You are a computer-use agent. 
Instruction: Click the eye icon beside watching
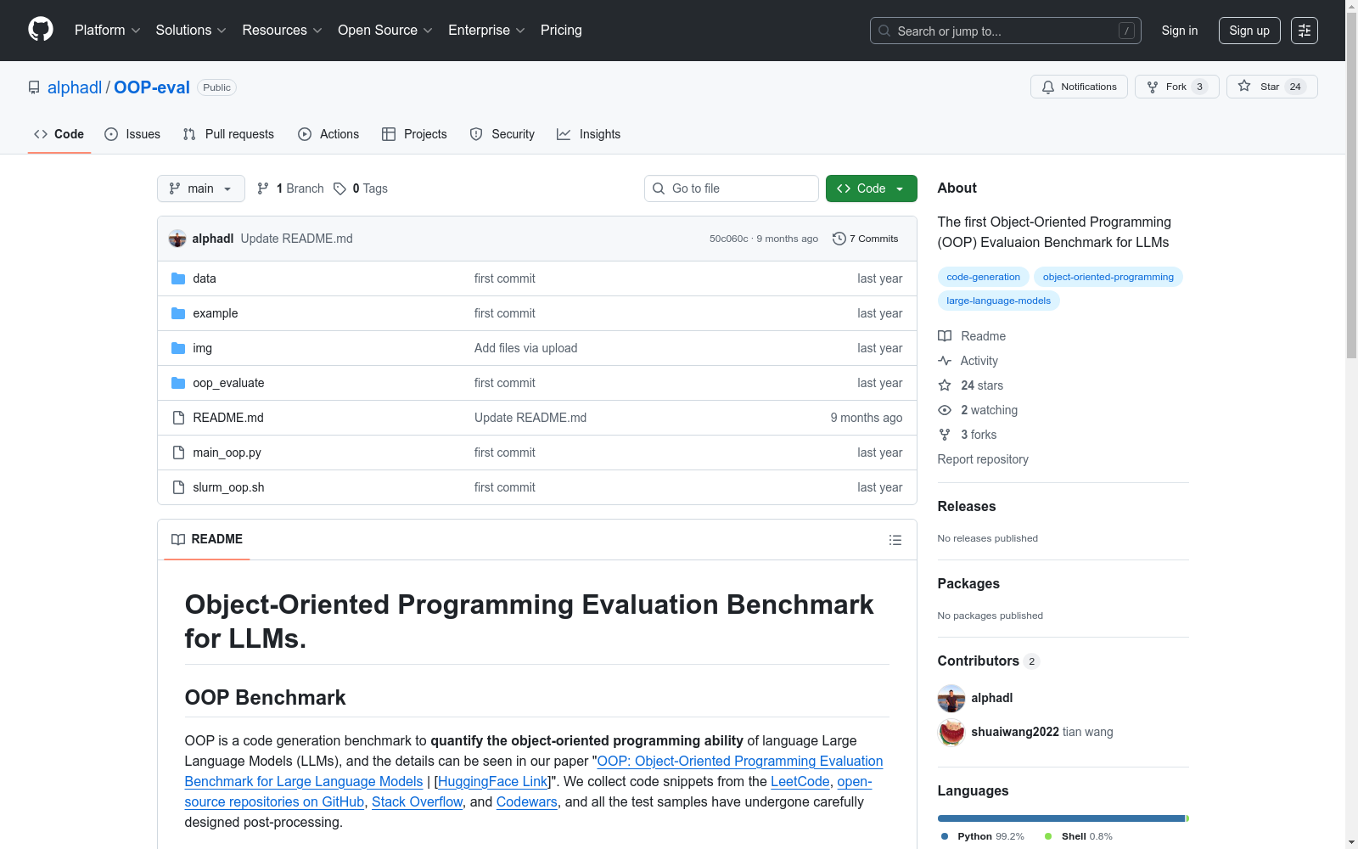coord(945,410)
